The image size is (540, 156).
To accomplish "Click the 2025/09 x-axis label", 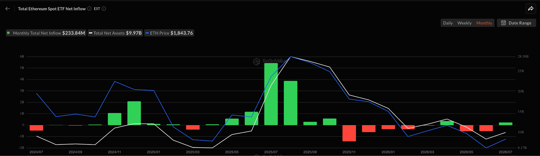I will [310, 152].
